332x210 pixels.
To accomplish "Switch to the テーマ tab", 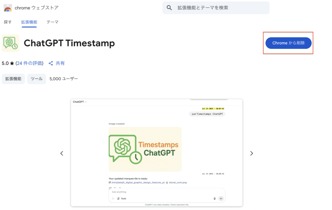I will click(x=53, y=22).
